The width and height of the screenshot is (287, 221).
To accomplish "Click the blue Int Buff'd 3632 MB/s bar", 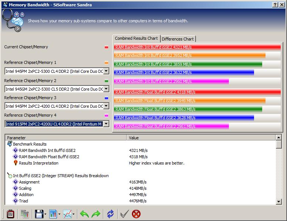I will click(x=184, y=72).
